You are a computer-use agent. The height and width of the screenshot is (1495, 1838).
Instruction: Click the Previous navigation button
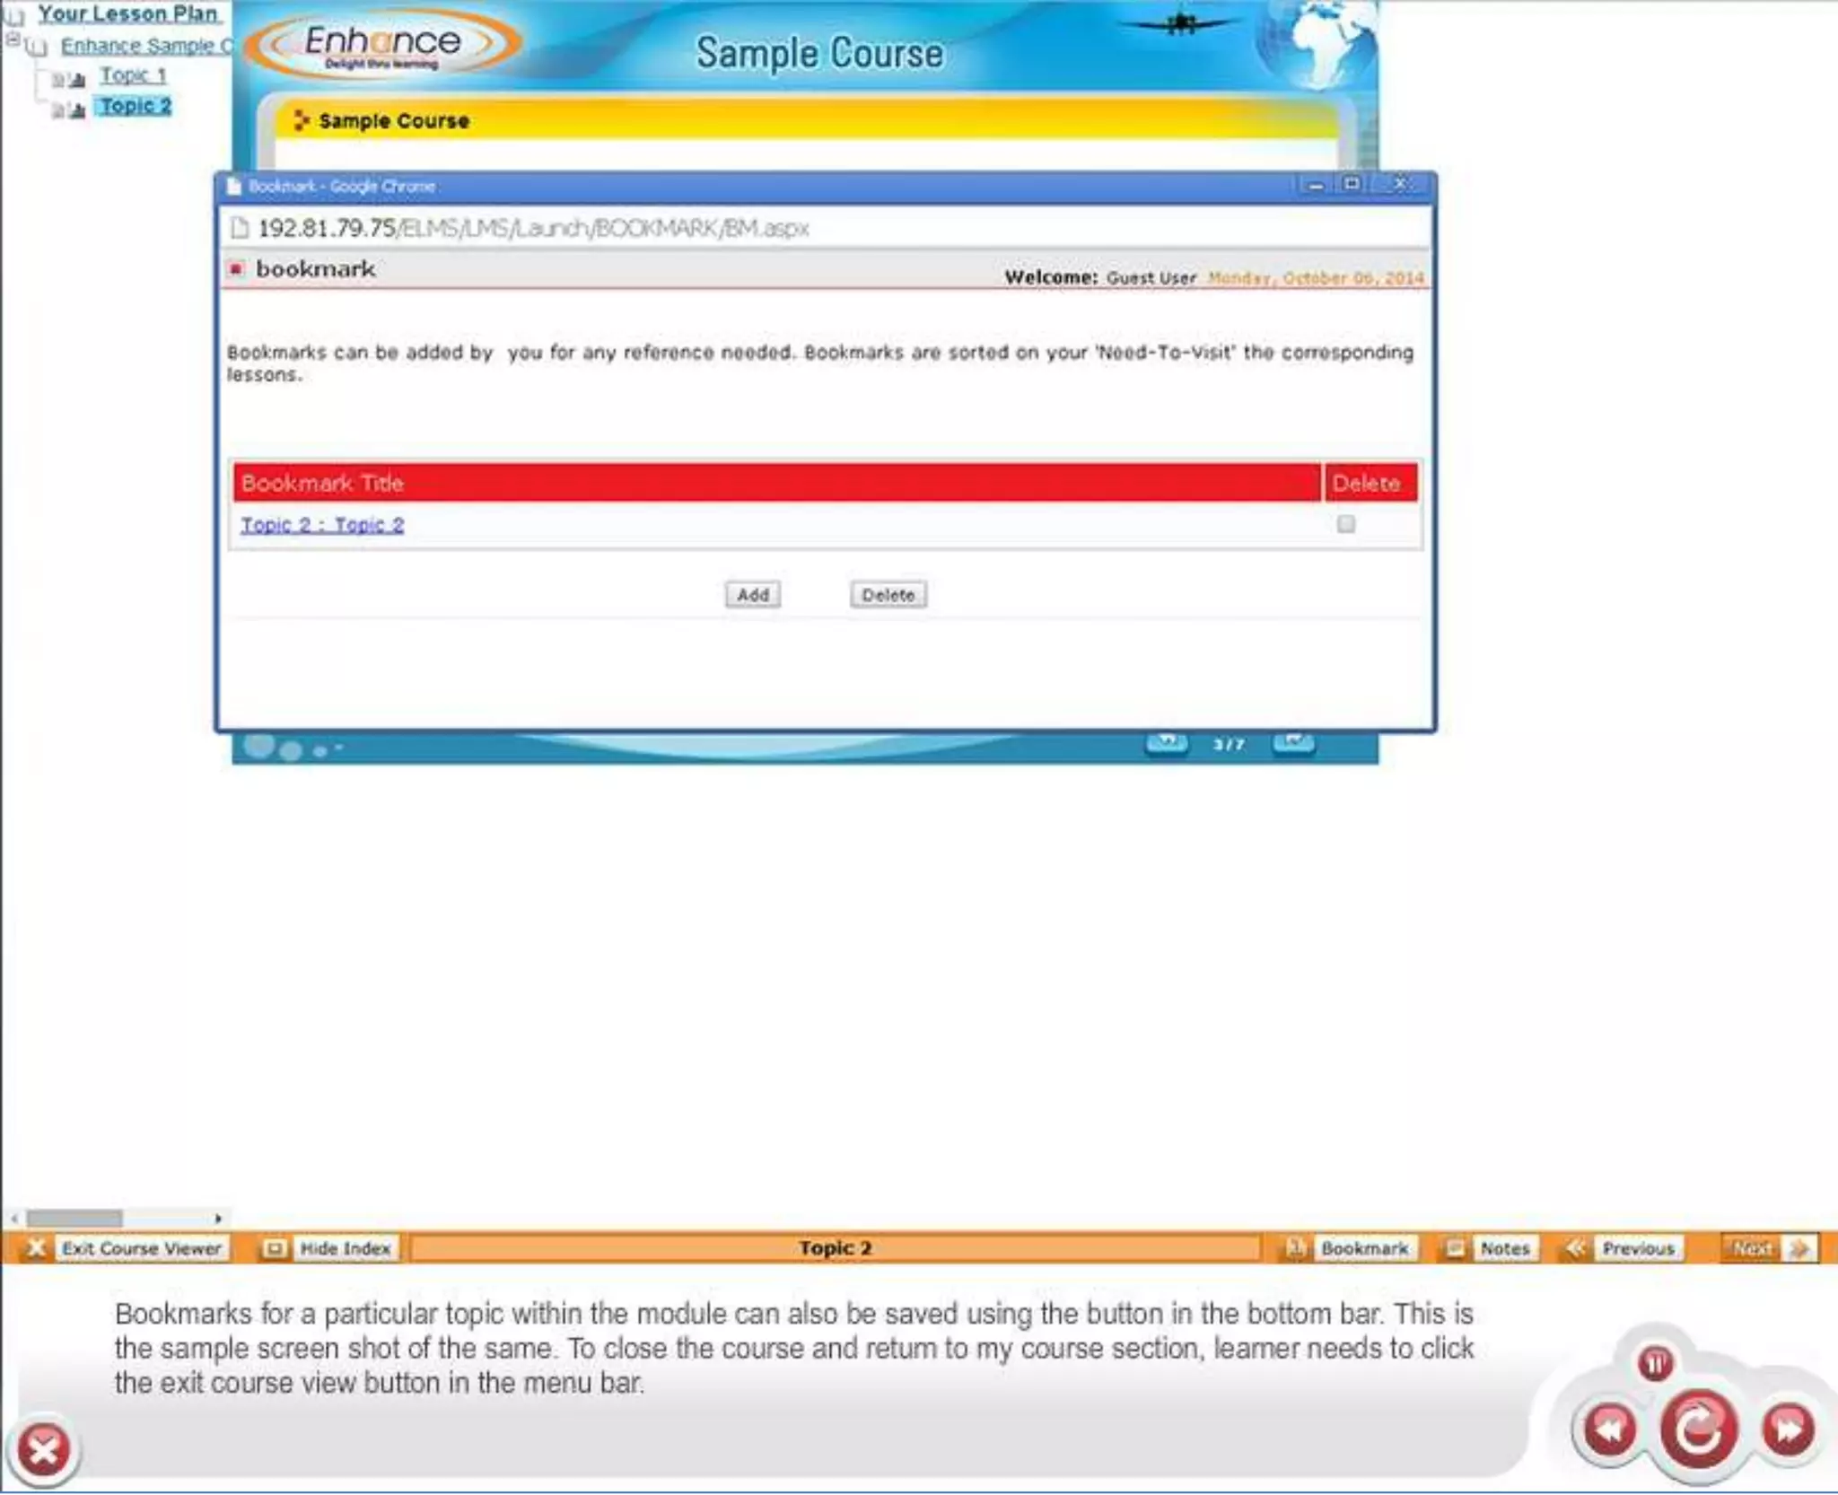(x=1637, y=1248)
